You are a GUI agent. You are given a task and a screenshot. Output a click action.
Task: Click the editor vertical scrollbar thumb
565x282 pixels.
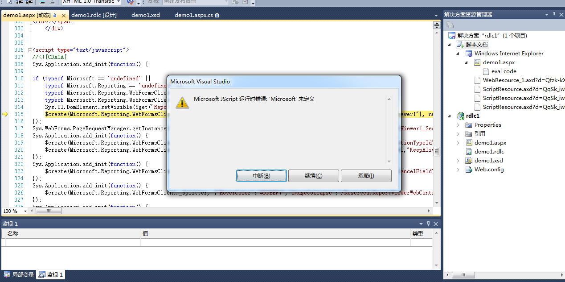coord(437,152)
